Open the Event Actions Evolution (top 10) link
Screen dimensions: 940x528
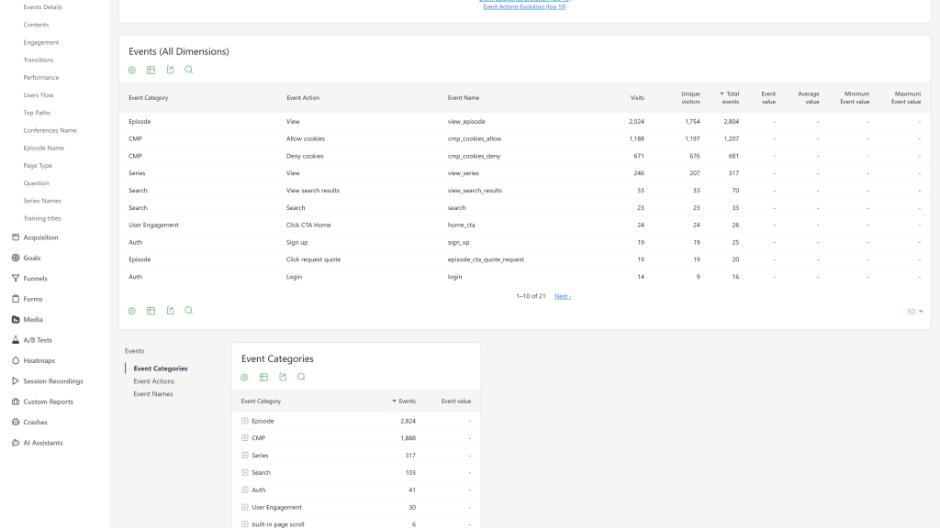[x=524, y=6]
